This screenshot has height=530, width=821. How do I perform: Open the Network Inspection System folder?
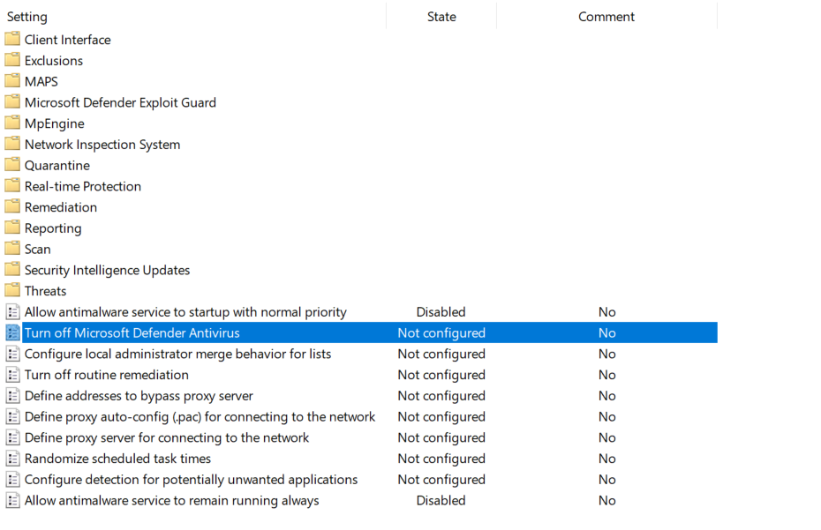(13, 144)
